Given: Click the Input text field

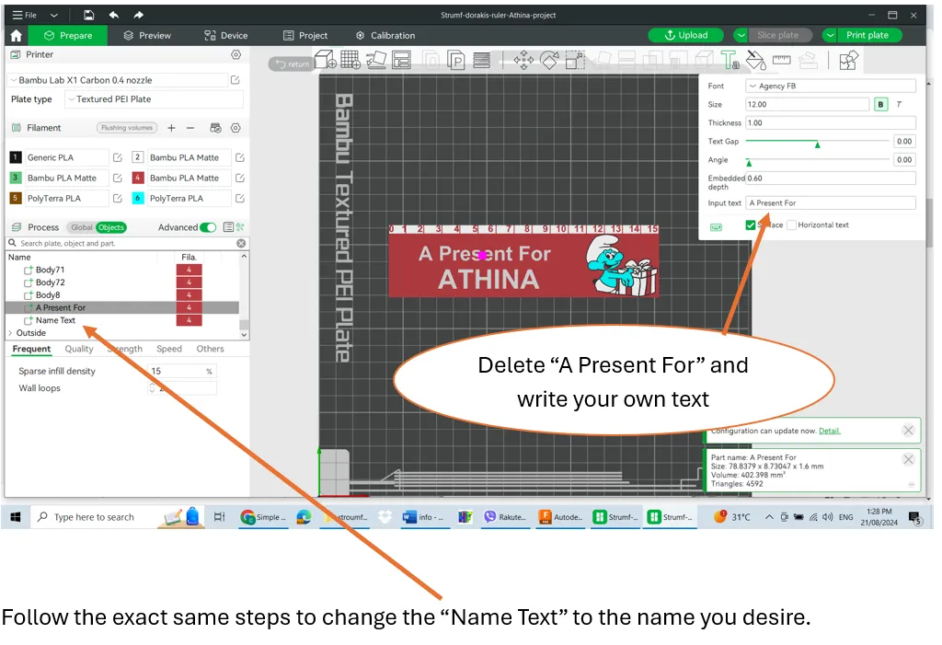Looking at the screenshot, I should [831, 203].
